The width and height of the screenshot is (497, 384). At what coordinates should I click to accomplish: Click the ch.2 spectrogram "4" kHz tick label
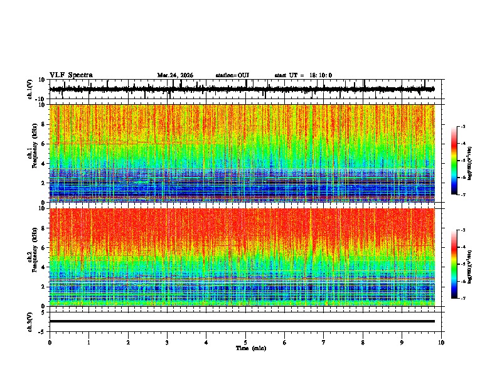(44, 267)
